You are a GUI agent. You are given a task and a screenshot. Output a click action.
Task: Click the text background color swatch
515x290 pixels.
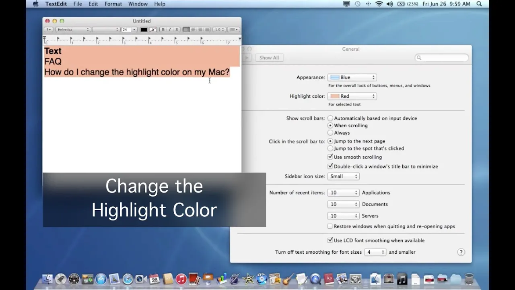tap(153, 29)
